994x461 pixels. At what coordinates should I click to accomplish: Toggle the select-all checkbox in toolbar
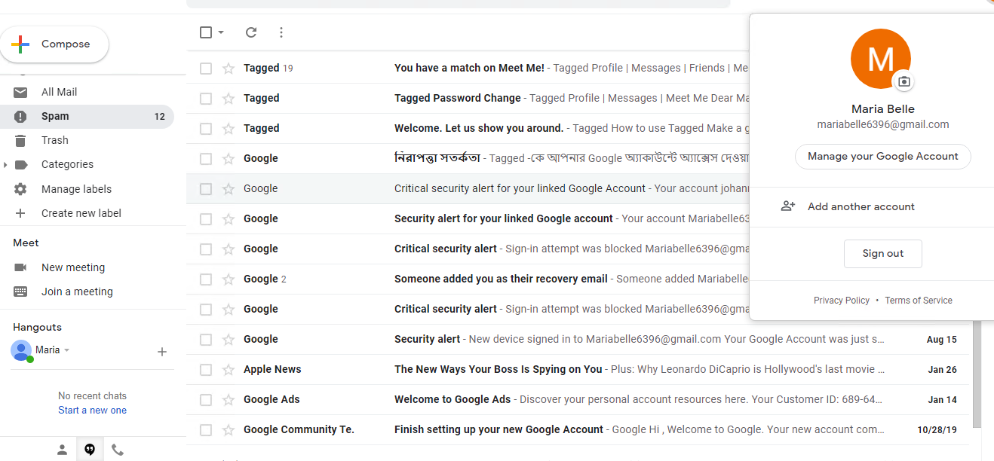(x=206, y=32)
